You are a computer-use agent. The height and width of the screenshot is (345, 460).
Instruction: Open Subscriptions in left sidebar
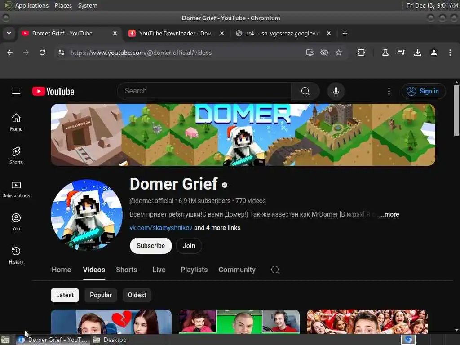(x=16, y=189)
